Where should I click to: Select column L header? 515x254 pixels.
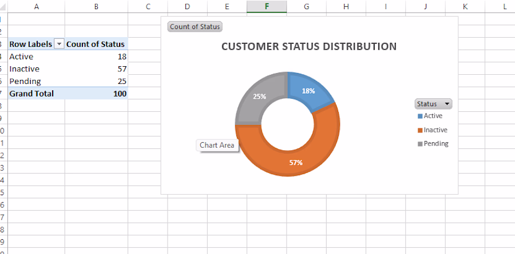click(x=500, y=6)
